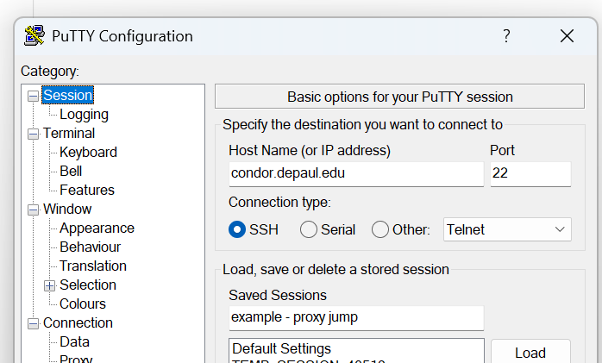The image size is (602, 363).
Task: Collapse the Window category node
Action: coord(34,210)
